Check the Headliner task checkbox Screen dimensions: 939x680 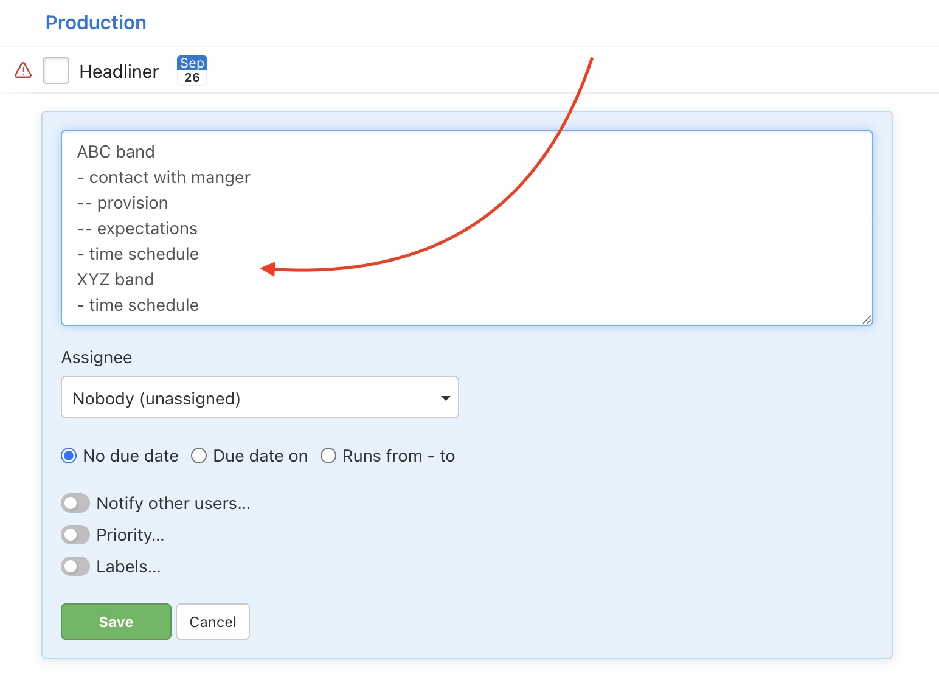(56, 71)
